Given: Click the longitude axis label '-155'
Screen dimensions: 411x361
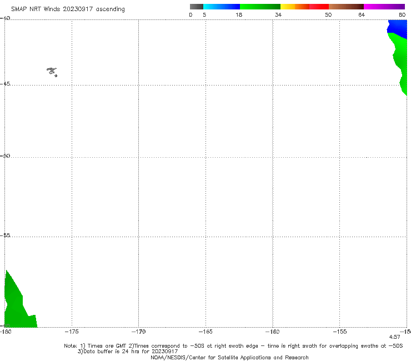Looking at the screenshot, I should point(340,332).
